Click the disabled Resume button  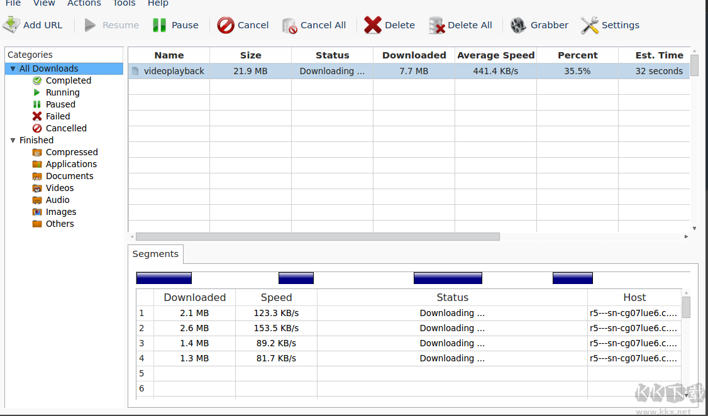tap(111, 25)
